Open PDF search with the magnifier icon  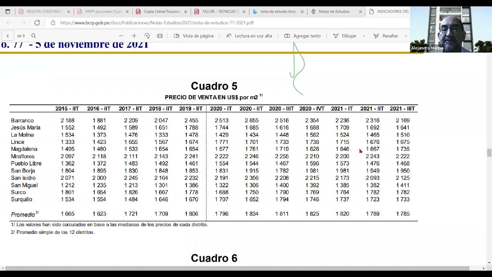[x=34, y=36]
